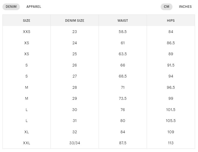Click the 113 hips value
Viewport: 198px width, 152px height.
(171, 143)
